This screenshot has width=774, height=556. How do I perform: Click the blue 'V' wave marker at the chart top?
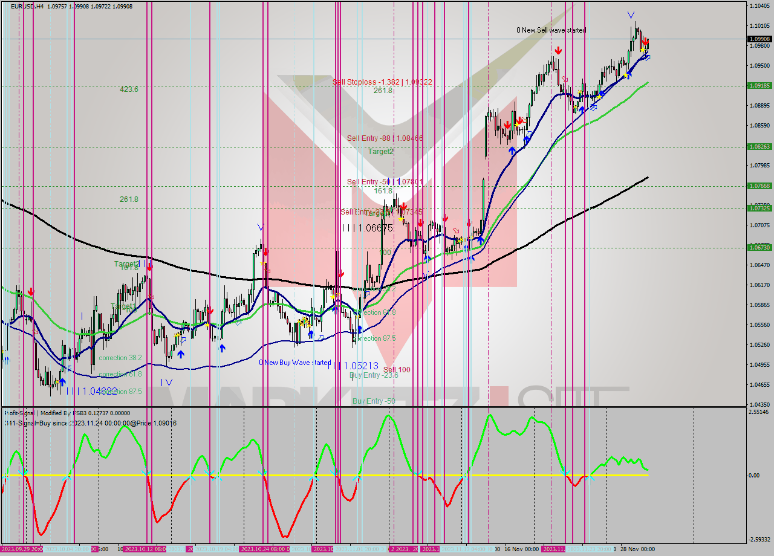[631, 15]
